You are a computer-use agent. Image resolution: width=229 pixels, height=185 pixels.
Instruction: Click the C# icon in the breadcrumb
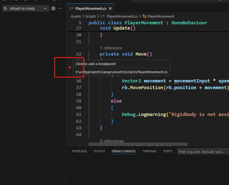pos(103,16)
